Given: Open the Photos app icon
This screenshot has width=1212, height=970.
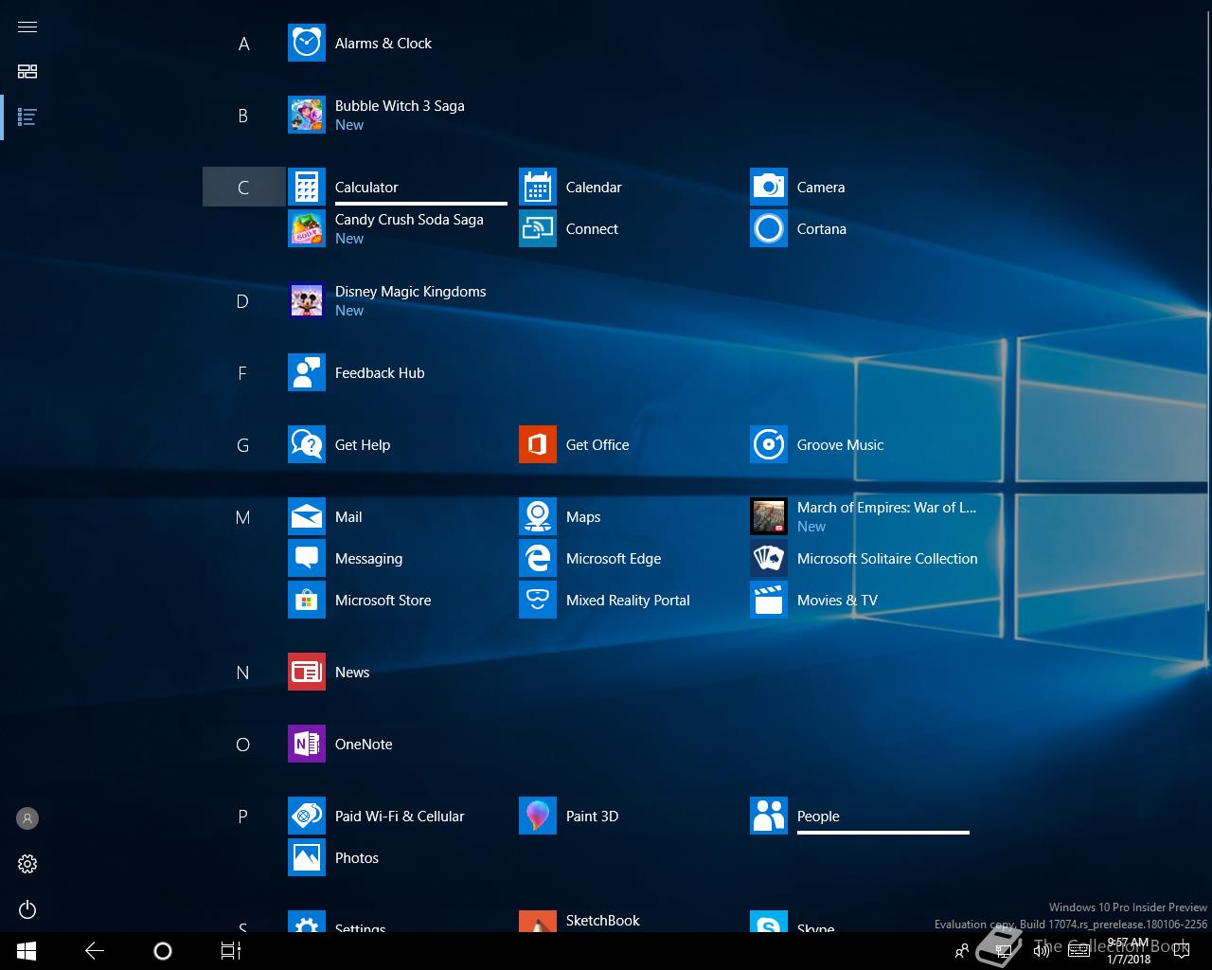Looking at the screenshot, I should pos(307,858).
